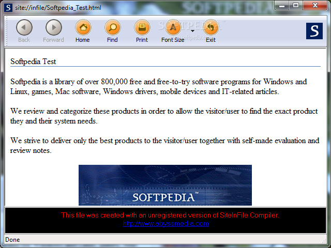This screenshot has height=248, width=331.
Task: Click the Softpedia S logo in toolbar
Action: click(x=314, y=31)
